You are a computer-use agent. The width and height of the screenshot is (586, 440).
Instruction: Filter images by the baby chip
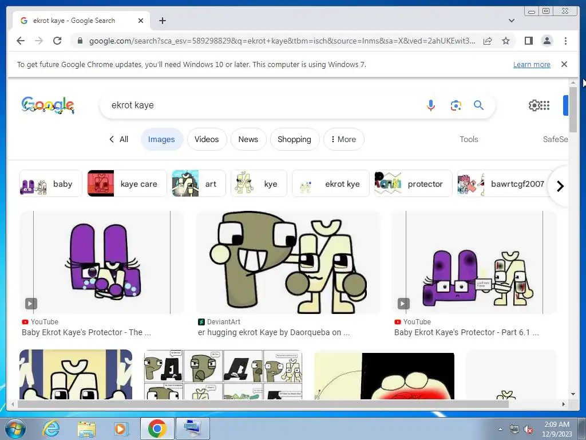point(50,183)
